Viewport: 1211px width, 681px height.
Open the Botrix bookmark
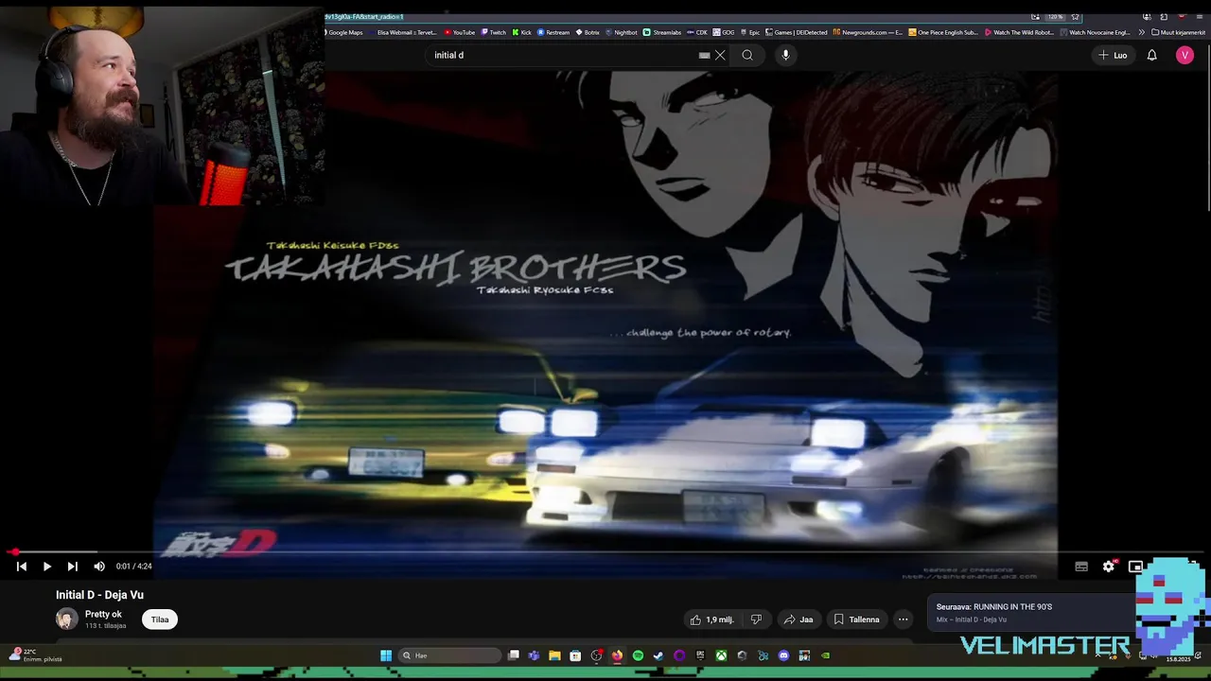[588, 32]
